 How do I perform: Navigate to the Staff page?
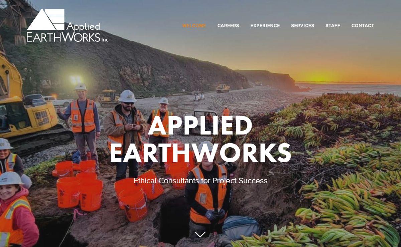coord(333,26)
